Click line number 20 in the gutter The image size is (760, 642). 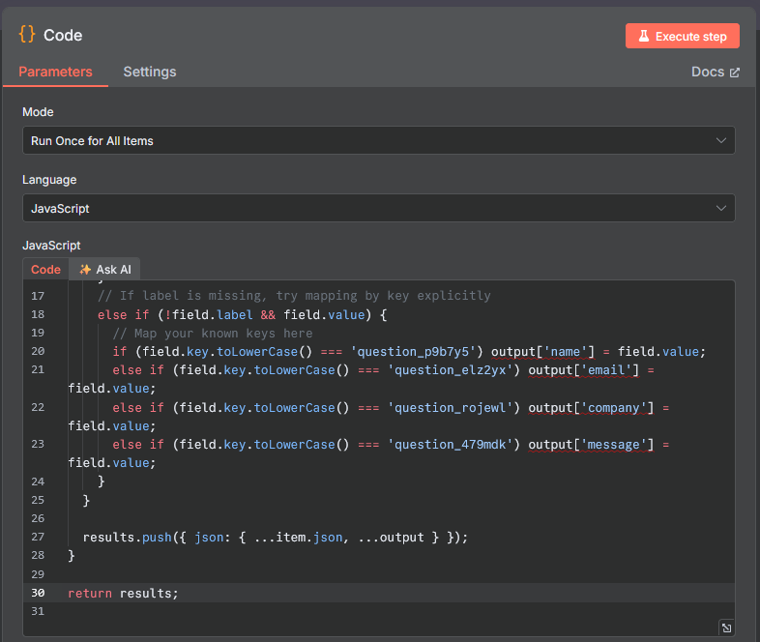click(38, 351)
